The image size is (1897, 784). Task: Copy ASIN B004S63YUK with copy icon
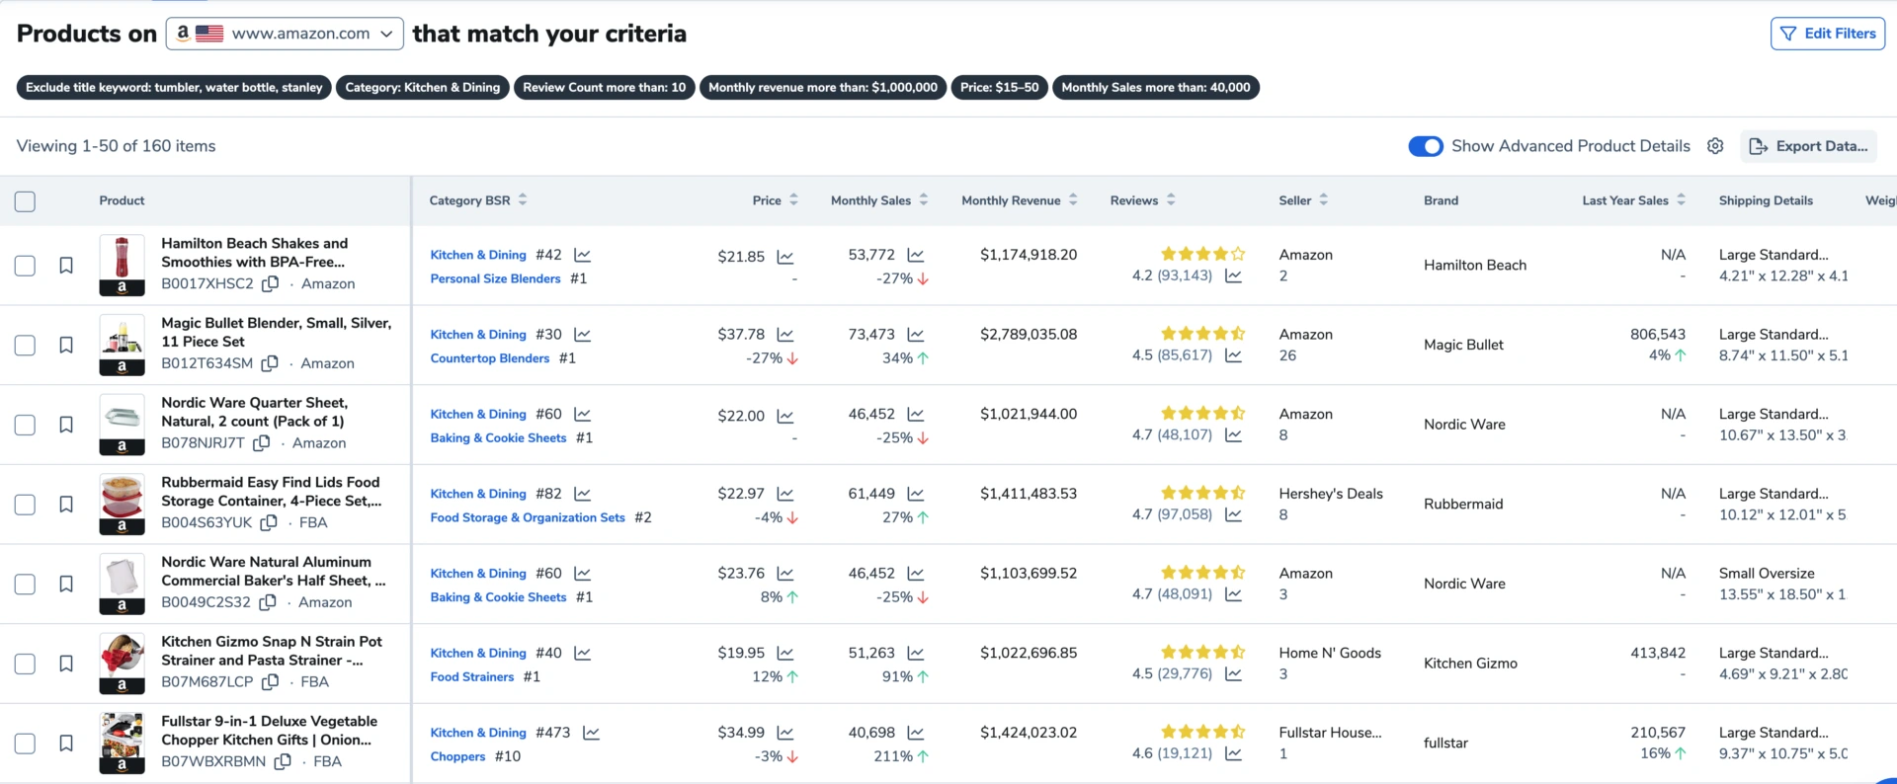click(268, 522)
